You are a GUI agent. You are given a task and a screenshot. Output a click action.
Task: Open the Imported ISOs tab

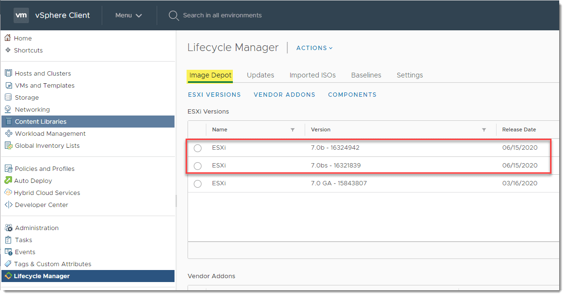312,75
